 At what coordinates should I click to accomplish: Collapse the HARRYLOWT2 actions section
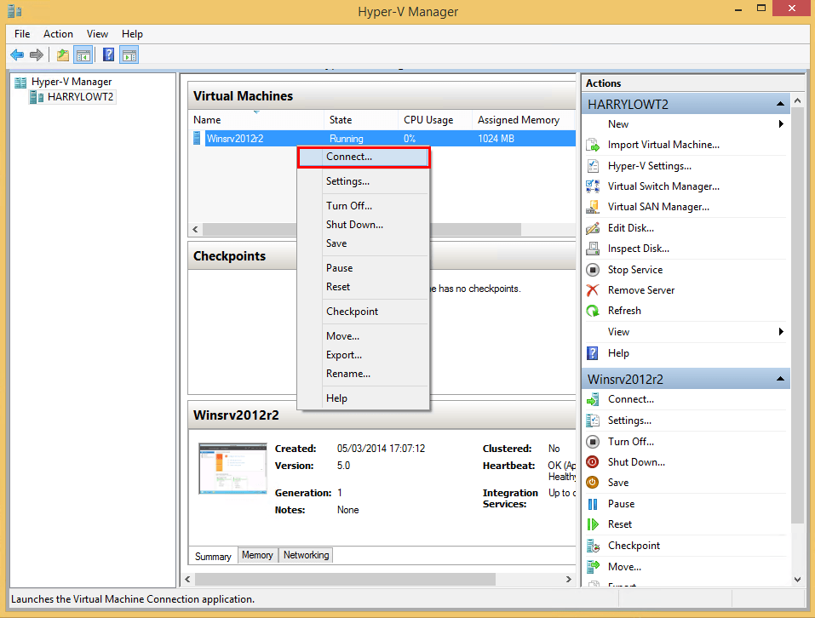[x=780, y=102]
